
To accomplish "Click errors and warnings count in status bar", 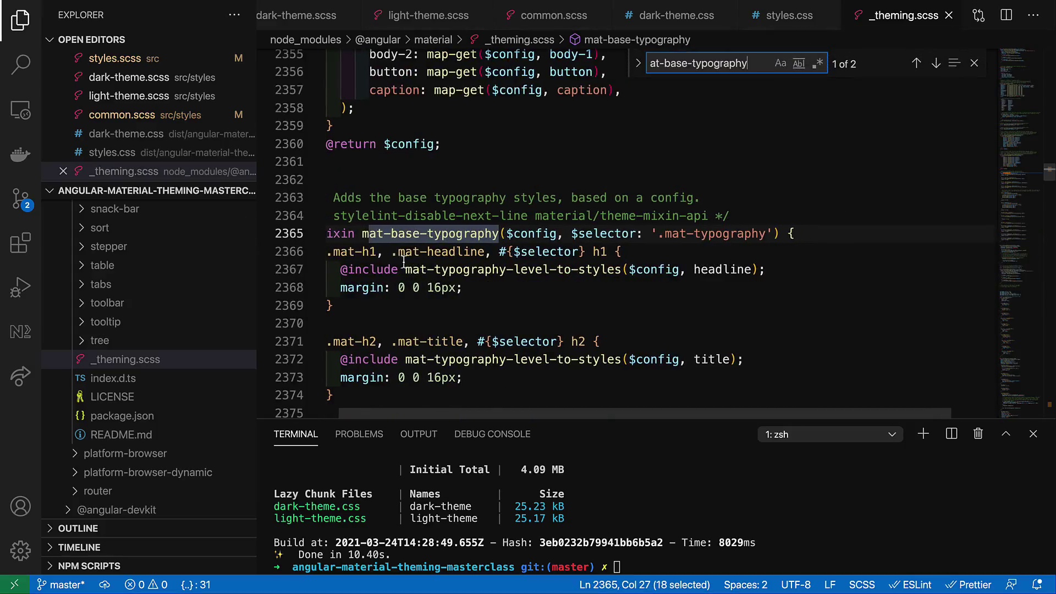I will tap(146, 585).
